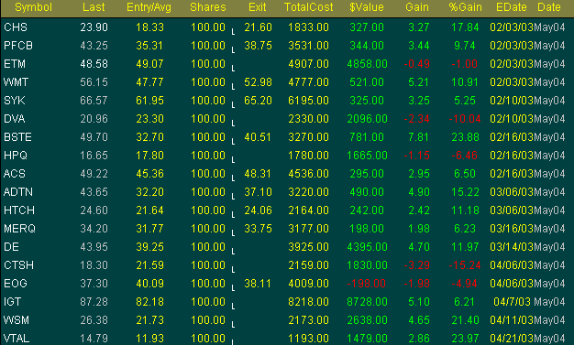Select the PFCB symbol
The height and width of the screenshot is (345, 574).
(x=18, y=46)
